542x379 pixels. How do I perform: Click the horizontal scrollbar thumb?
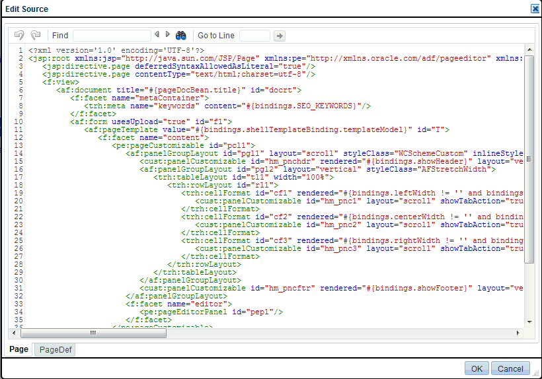(x=93, y=333)
